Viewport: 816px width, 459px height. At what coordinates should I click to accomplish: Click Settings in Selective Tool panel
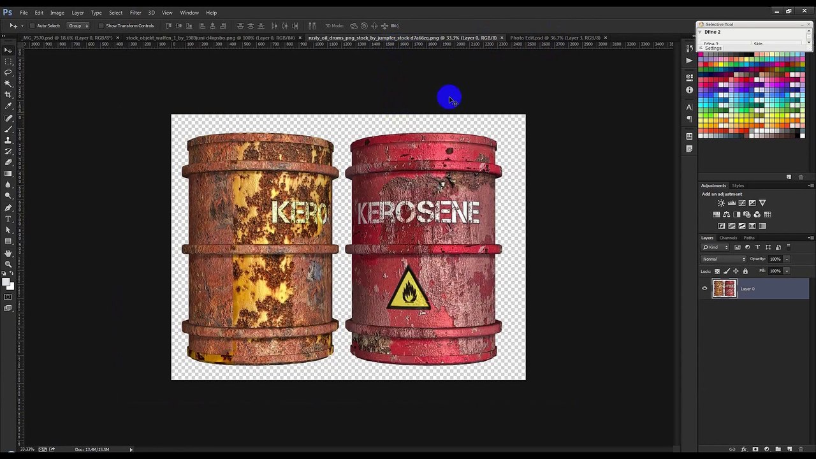[713, 48]
